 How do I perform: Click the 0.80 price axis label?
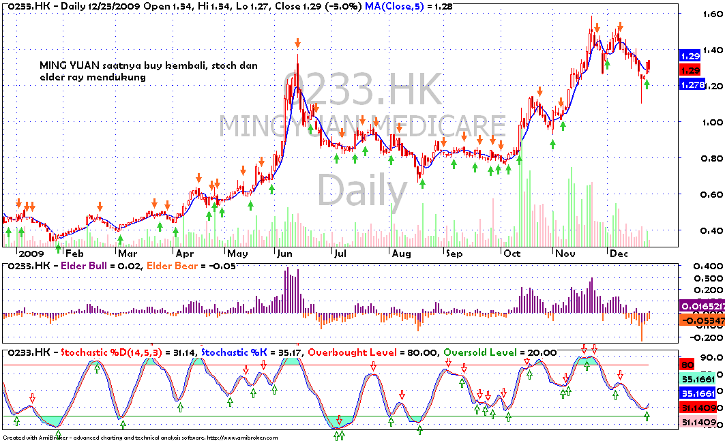[x=713, y=158]
